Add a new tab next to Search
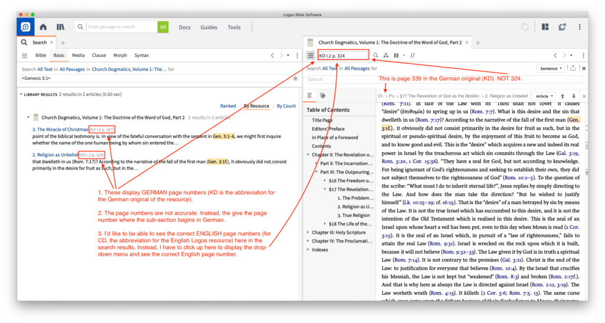The width and height of the screenshot is (605, 323). point(63,43)
